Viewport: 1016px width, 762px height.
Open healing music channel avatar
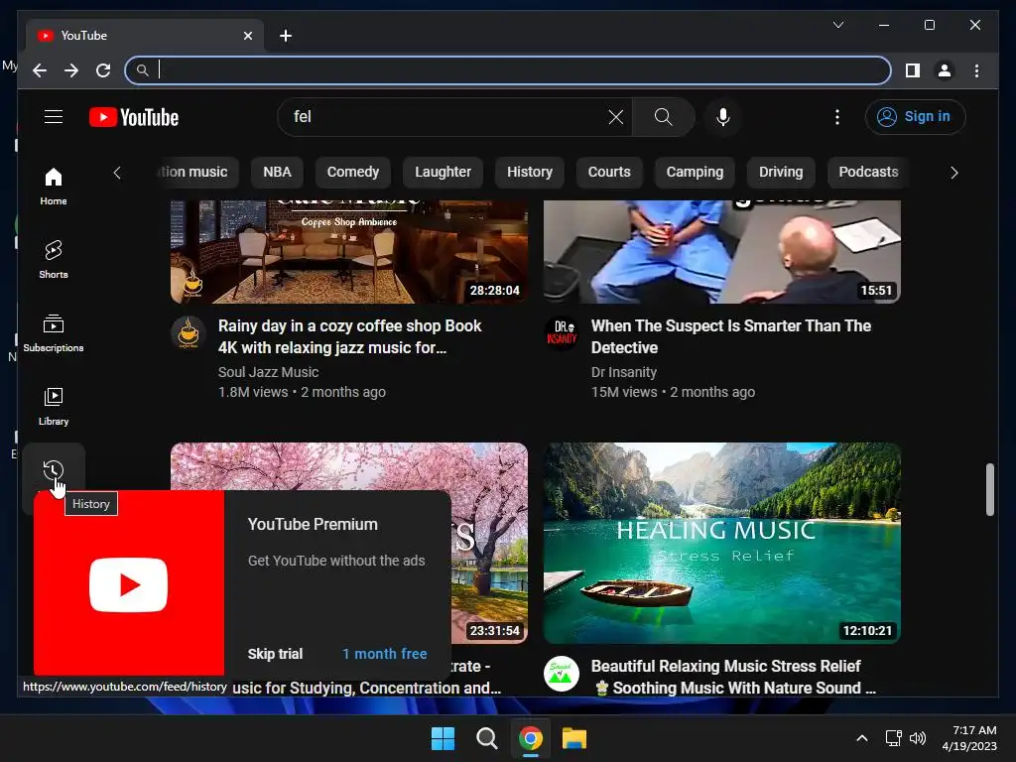tap(562, 674)
